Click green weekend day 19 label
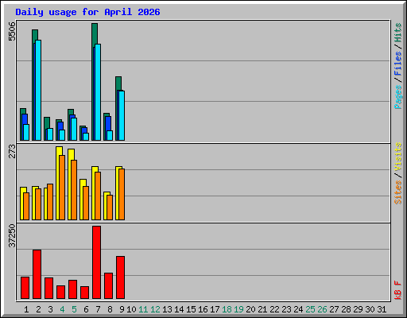Screen dimensions: 407x318 pos(238,309)
